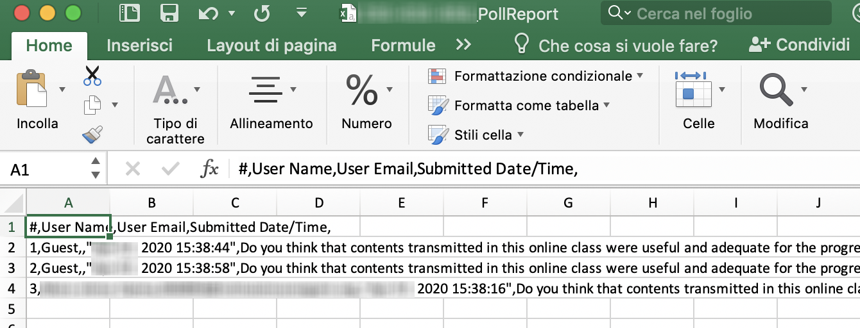Click the Insert Function fx button
Screen dimensions: 860x328
210,169
